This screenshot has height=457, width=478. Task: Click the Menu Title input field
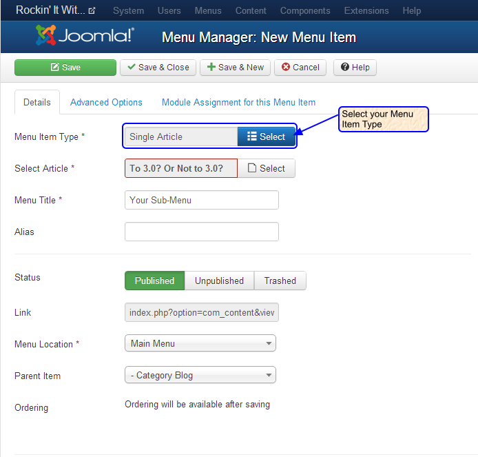click(202, 200)
